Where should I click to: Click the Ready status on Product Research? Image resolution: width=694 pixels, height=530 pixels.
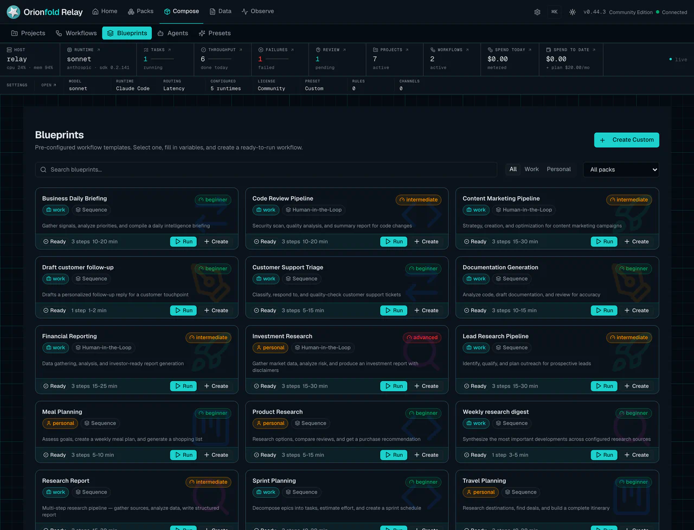click(x=265, y=455)
